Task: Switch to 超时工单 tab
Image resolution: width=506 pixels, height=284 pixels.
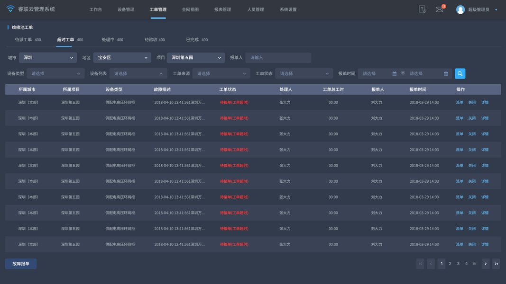Action: point(70,40)
